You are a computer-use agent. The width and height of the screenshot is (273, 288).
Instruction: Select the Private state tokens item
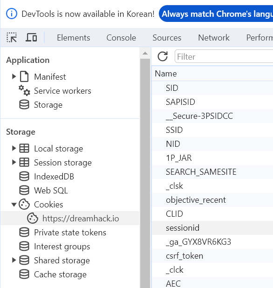coord(70,233)
